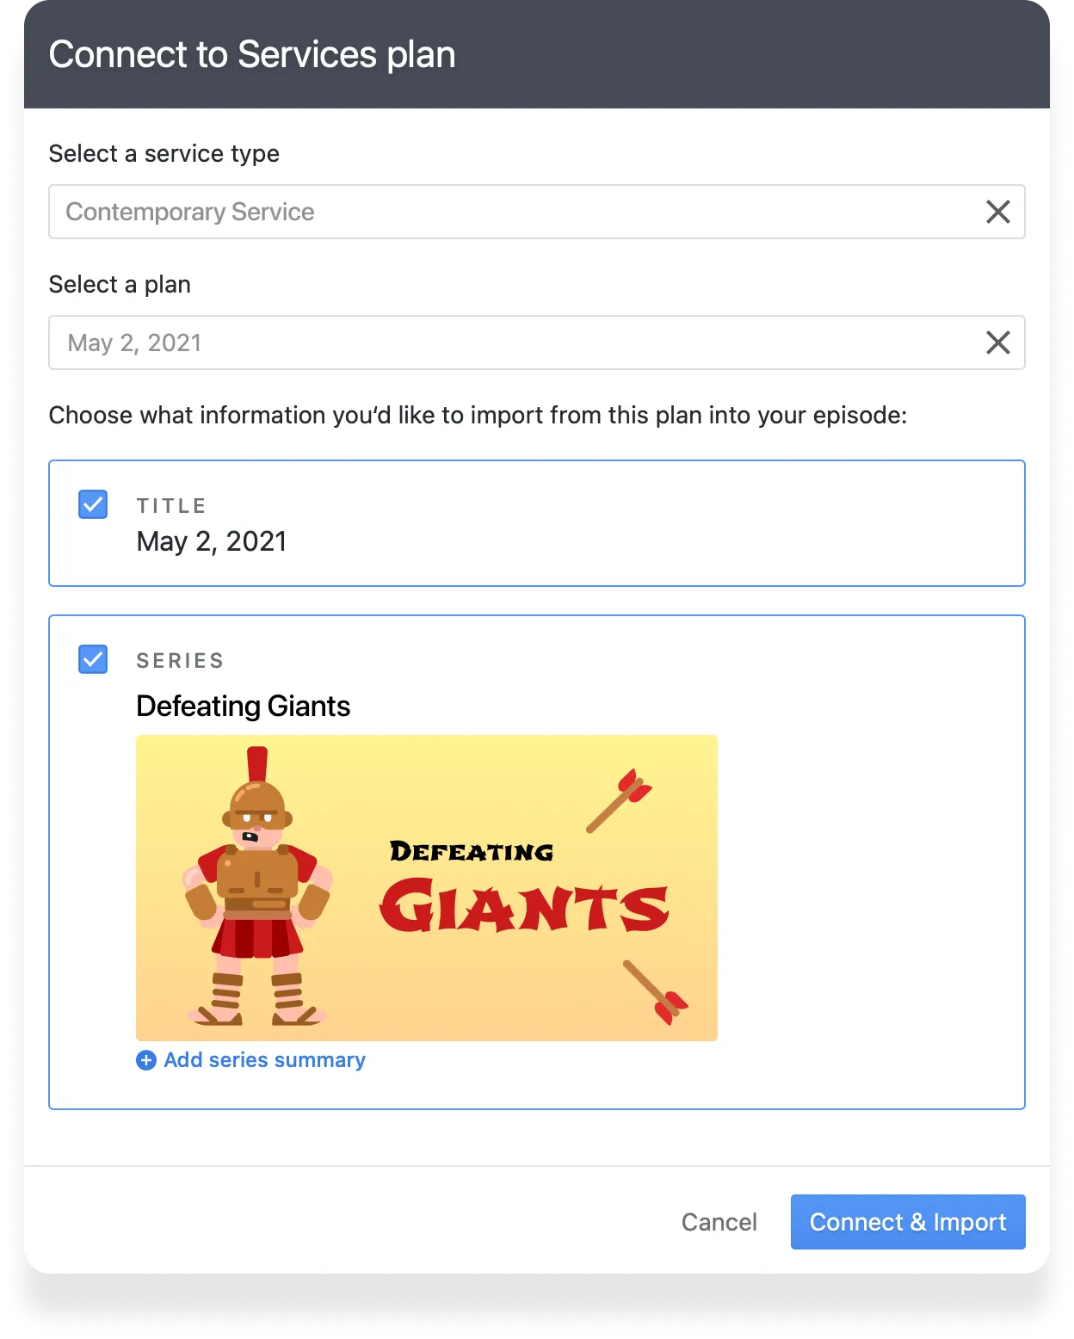Click the Connect to Services plan header
This screenshot has height=1339, width=1074.
pos(252,53)
